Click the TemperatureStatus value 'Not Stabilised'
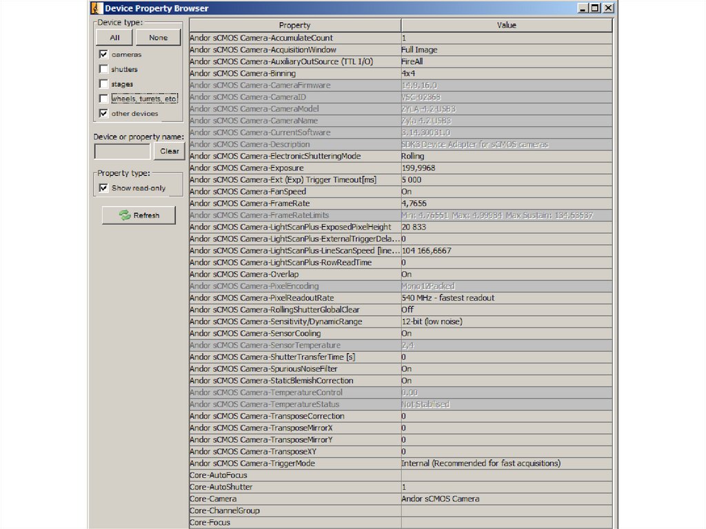 click(x=507, y=404)
